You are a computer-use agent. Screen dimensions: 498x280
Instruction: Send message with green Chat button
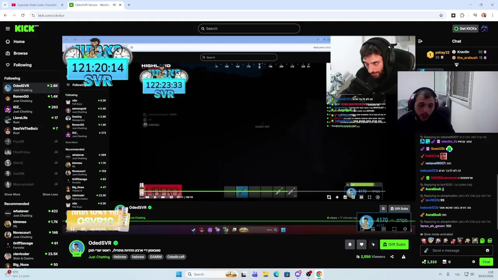tap(486, 262)
